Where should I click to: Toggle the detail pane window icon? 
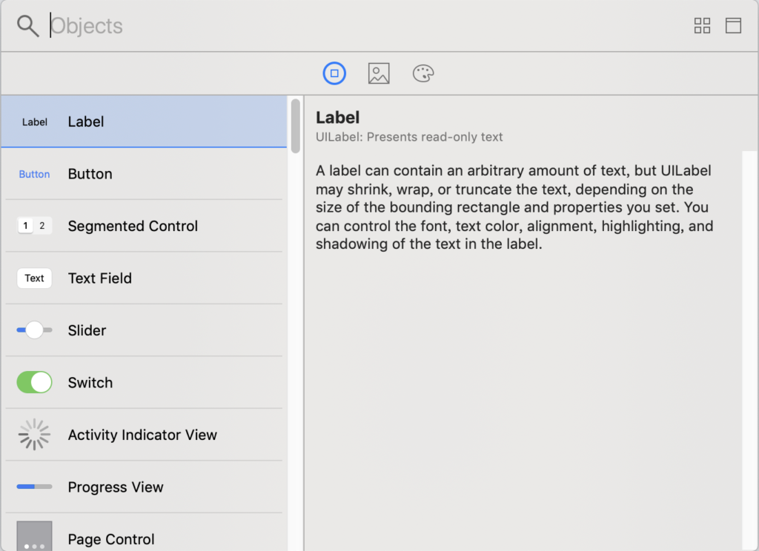coord(733,26)
